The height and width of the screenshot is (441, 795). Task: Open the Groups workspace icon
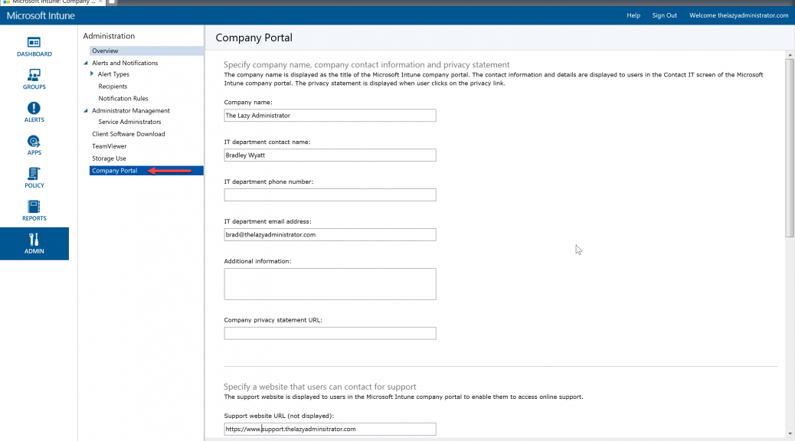pyautogui.click(x=34, y=80)
